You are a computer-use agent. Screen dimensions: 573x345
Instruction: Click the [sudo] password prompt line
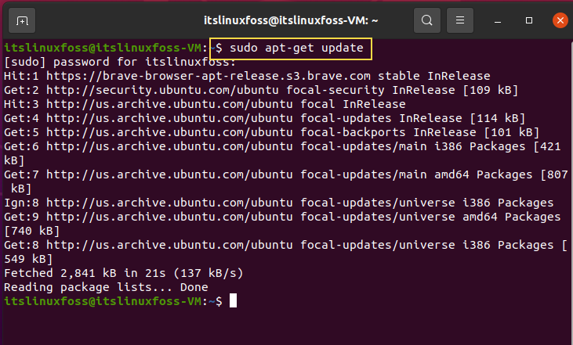[x=119, y=62]
